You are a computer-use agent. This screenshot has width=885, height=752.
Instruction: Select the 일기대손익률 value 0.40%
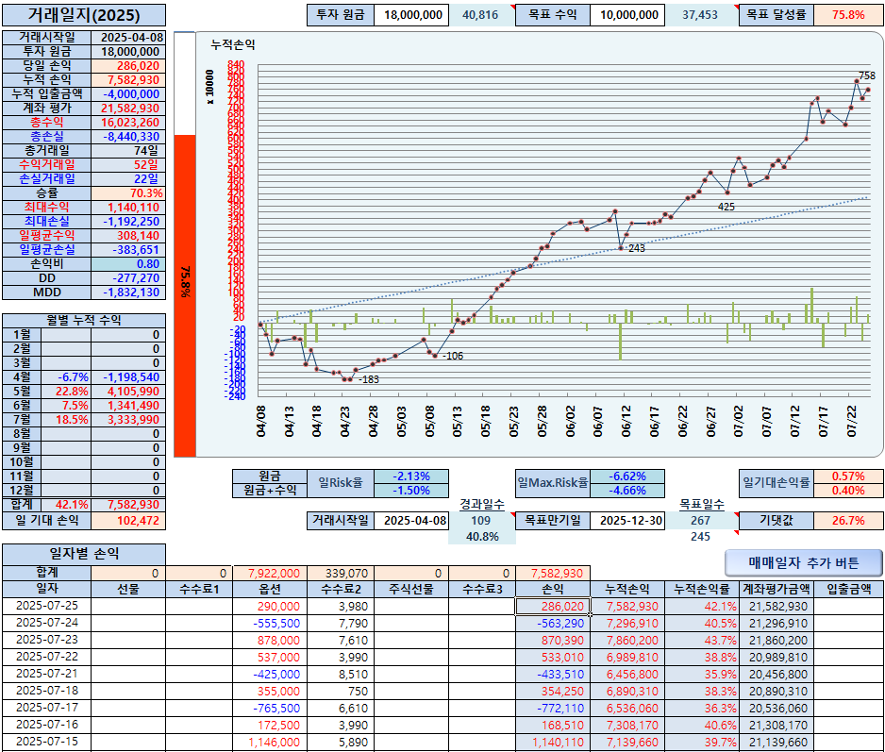click(848, 490)
